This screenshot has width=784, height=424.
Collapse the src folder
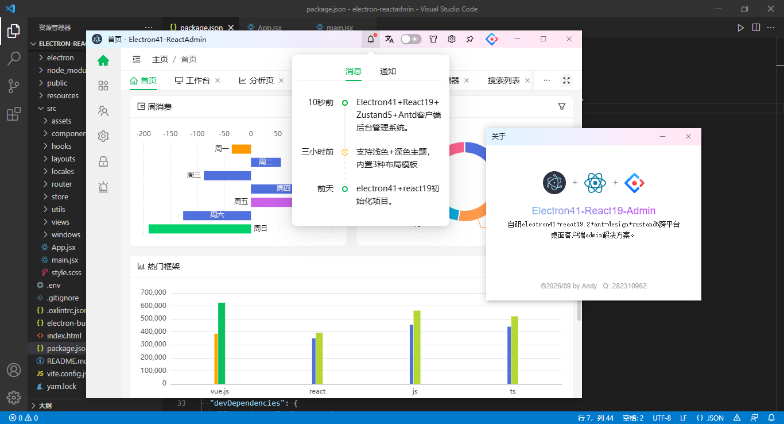pyautogui.click(x=52, y=108)
